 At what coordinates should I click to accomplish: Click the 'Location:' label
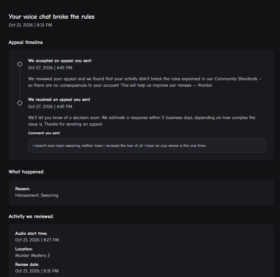[24, 249]
